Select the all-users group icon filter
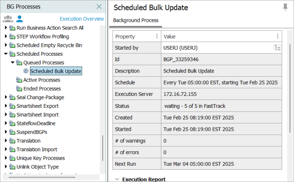294x182 pixels. tap(8, 19)
